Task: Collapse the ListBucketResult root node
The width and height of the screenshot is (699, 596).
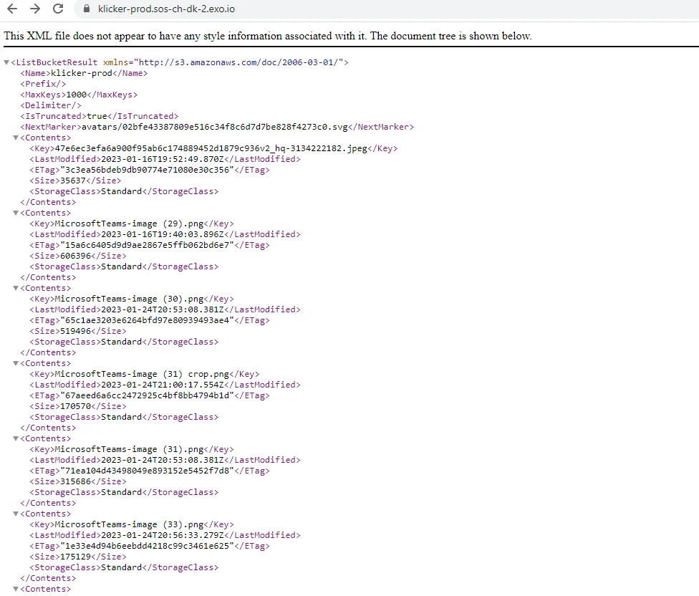Action: 6,63
